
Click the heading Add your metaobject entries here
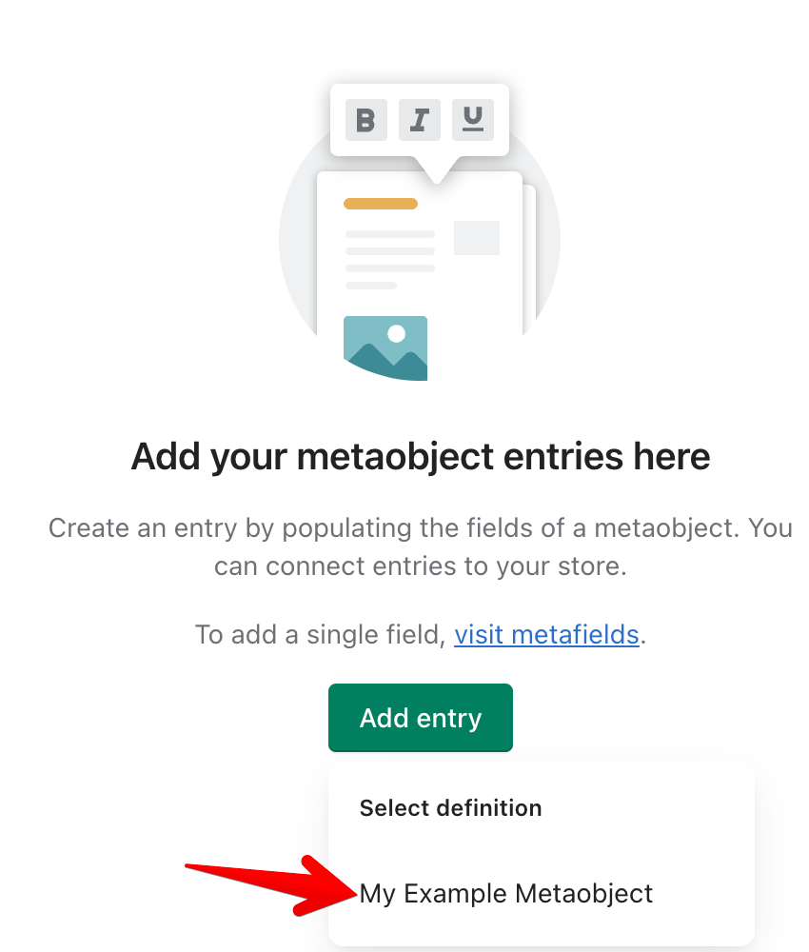point(420,456)
